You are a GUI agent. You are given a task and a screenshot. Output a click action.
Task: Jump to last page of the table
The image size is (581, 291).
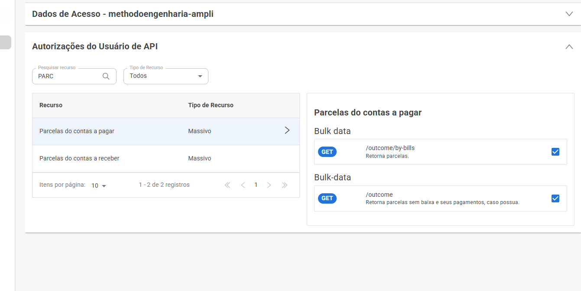[284, 185]
